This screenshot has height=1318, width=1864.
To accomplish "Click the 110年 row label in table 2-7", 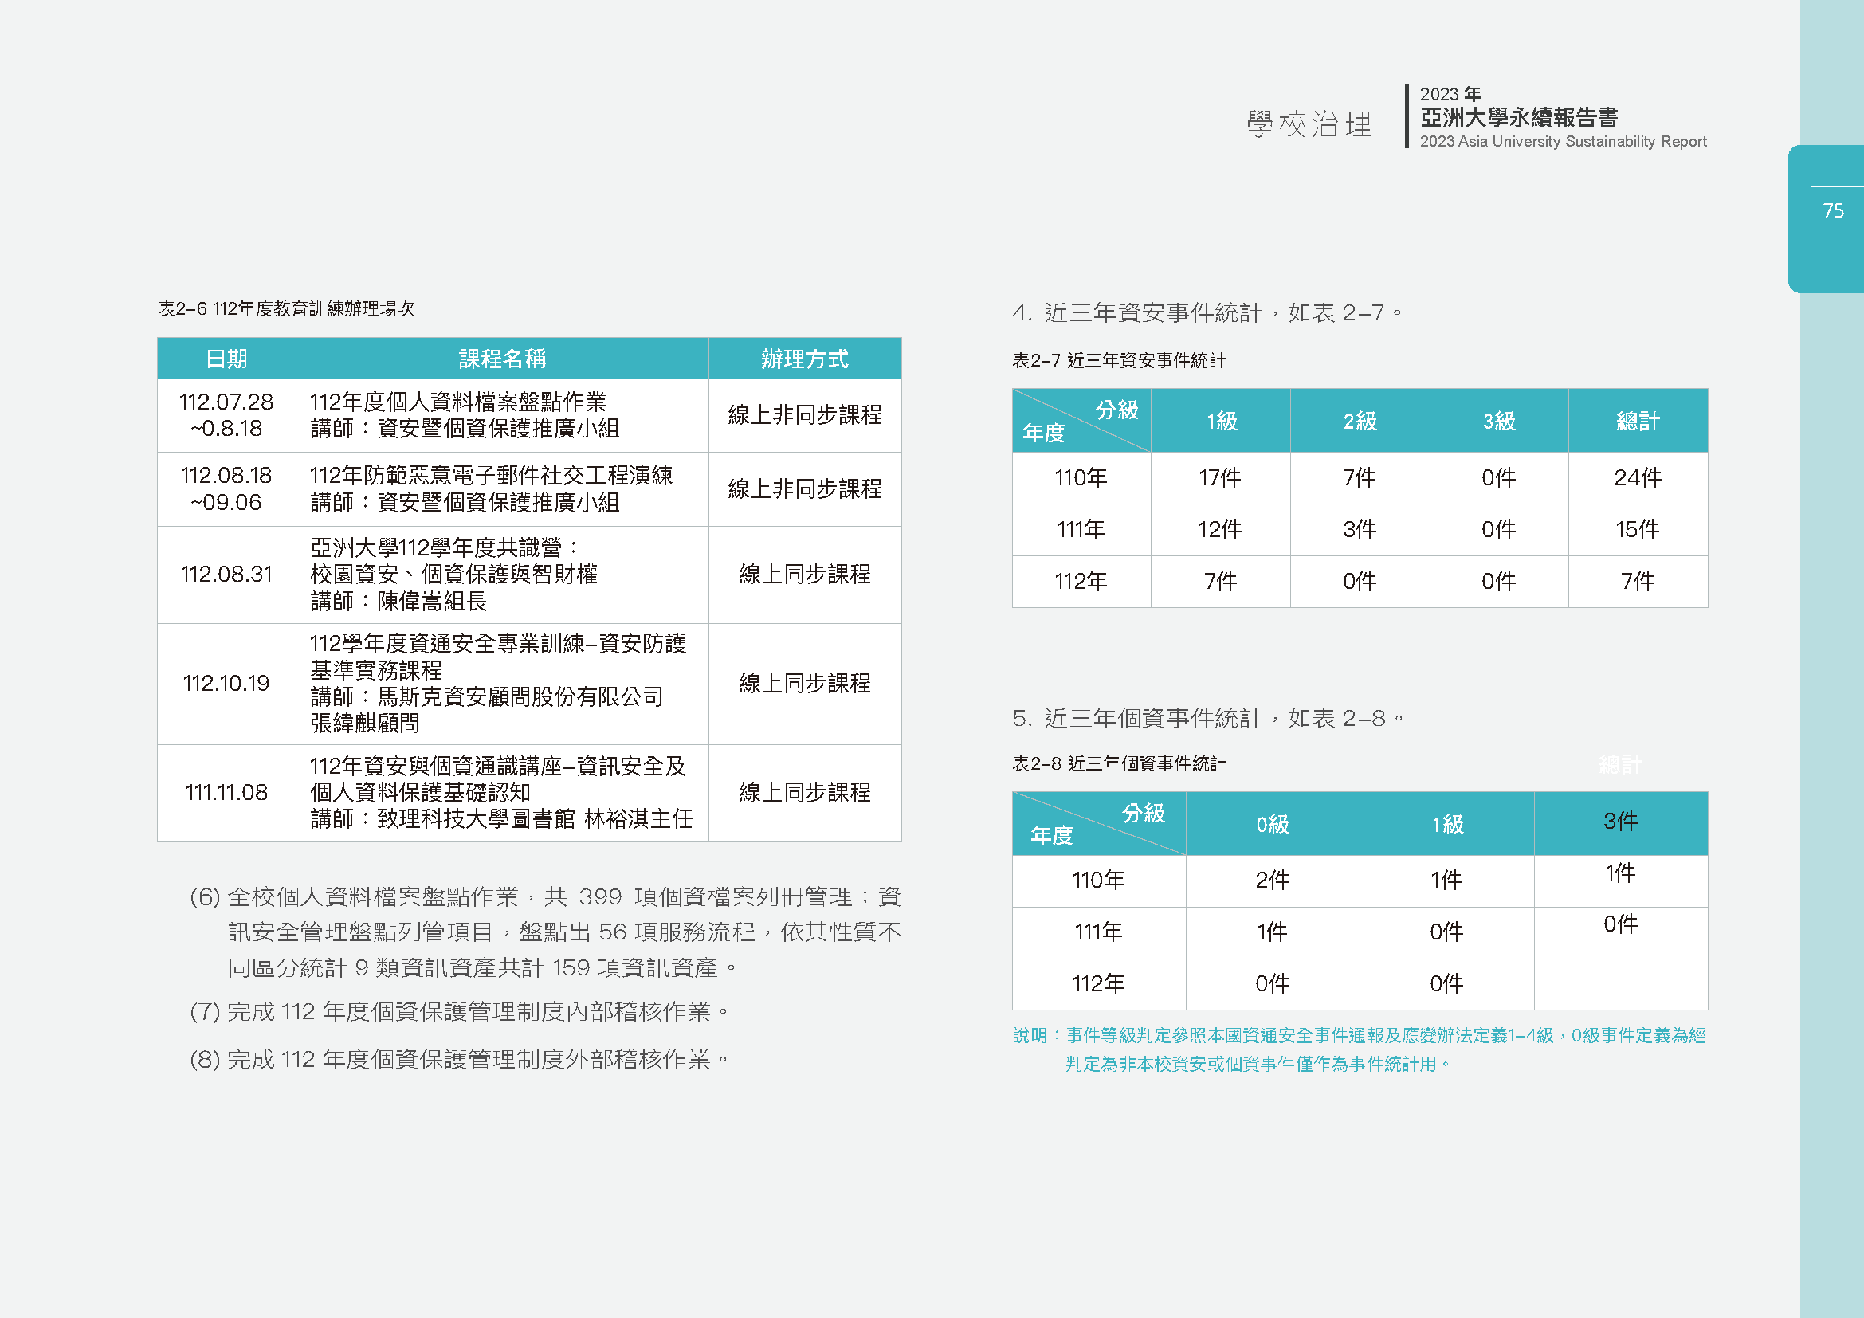I will [x=1081, y=478].
